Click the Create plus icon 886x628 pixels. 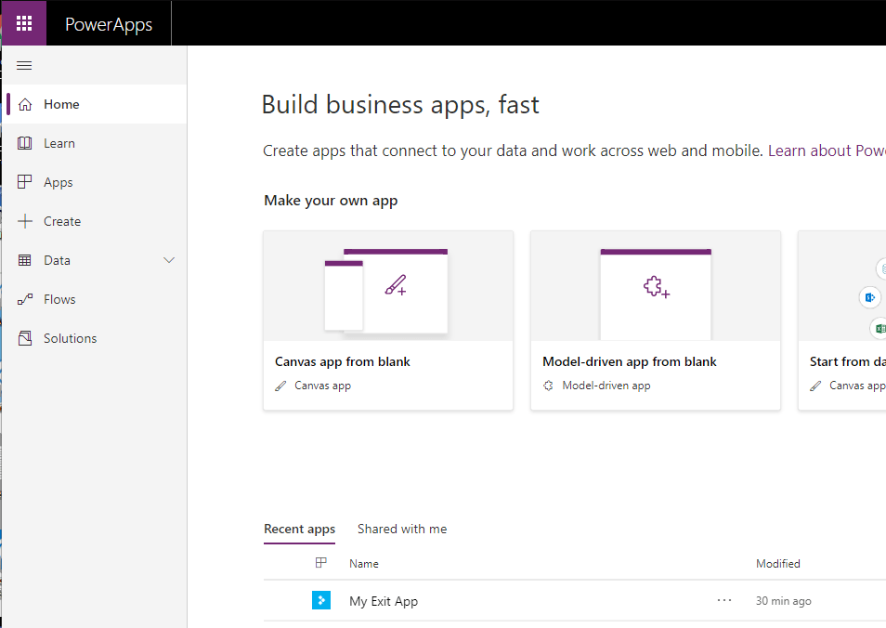tap(25, 221)
